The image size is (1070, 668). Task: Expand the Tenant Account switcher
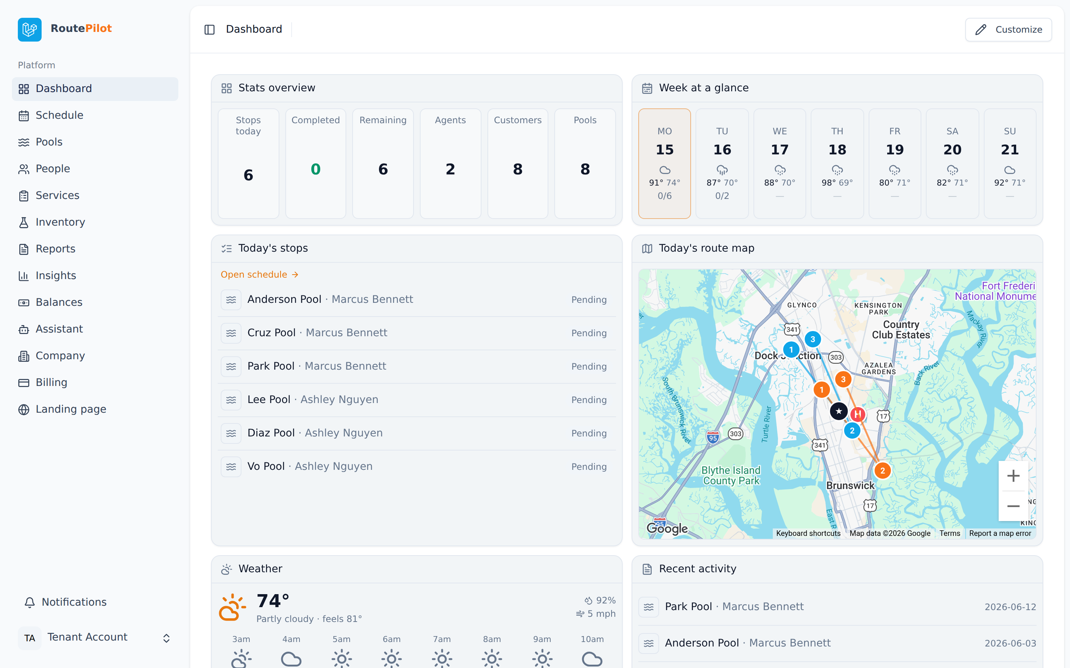point(166,638)
